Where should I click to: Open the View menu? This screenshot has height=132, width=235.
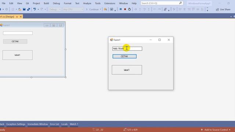pyautogui.click(x=19, y=3)
